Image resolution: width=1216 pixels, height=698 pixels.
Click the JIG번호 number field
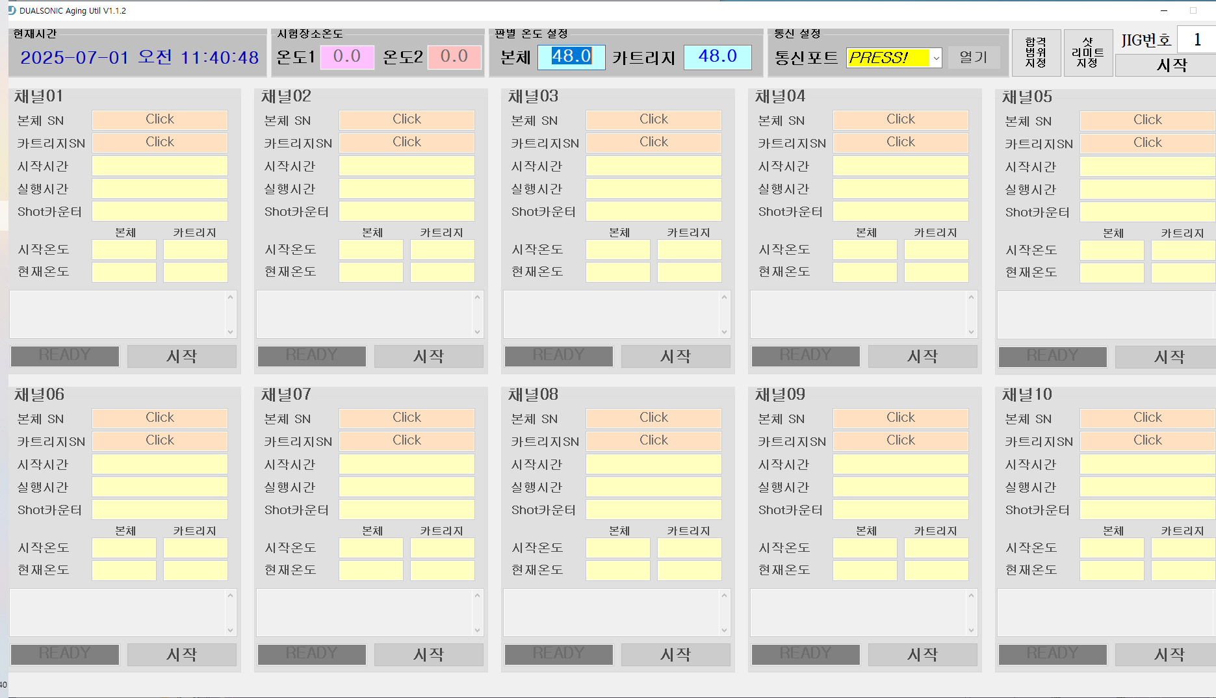tap(1196, 40)
